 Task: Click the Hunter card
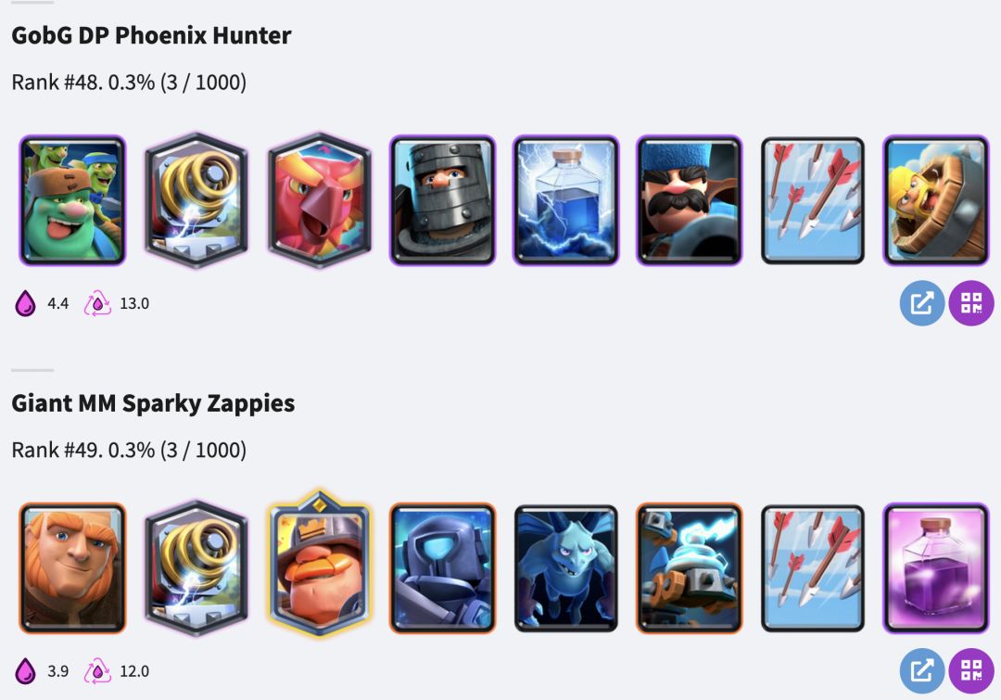(x=690, y=200)
